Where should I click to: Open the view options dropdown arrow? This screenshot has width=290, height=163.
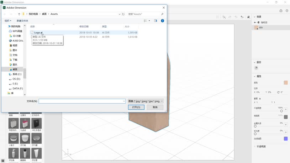coord(149,21)
